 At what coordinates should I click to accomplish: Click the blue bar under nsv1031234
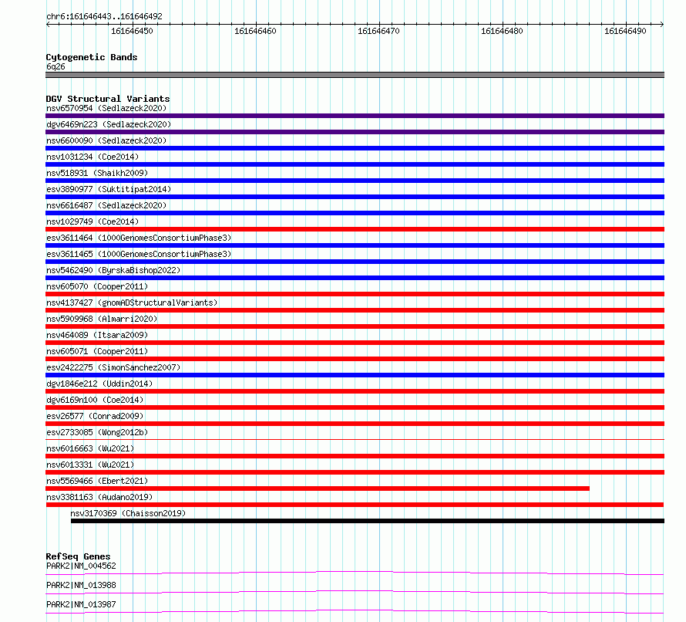pyautogui.click(x=355, y=164)
